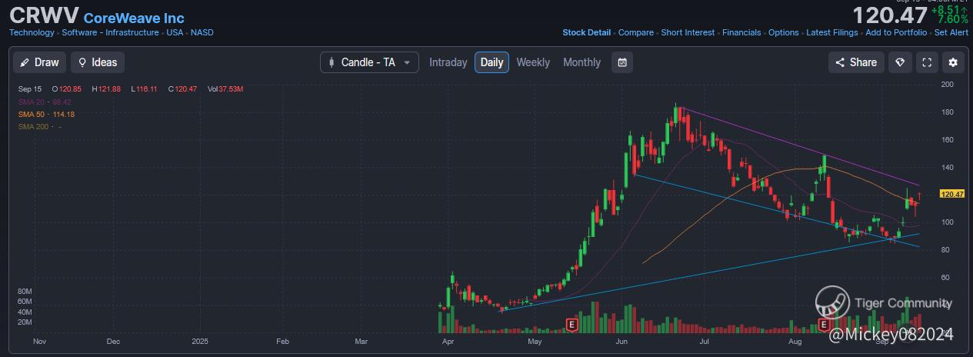Enter fullscreen chart mode

[927, 62]
